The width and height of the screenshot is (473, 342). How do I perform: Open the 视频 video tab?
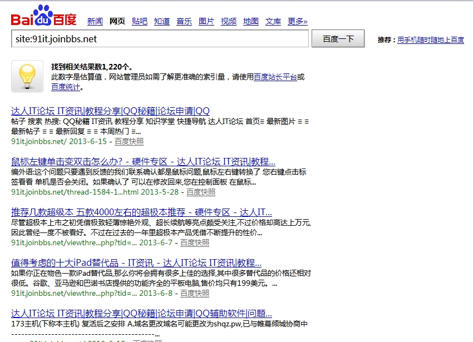pos(229,22)
